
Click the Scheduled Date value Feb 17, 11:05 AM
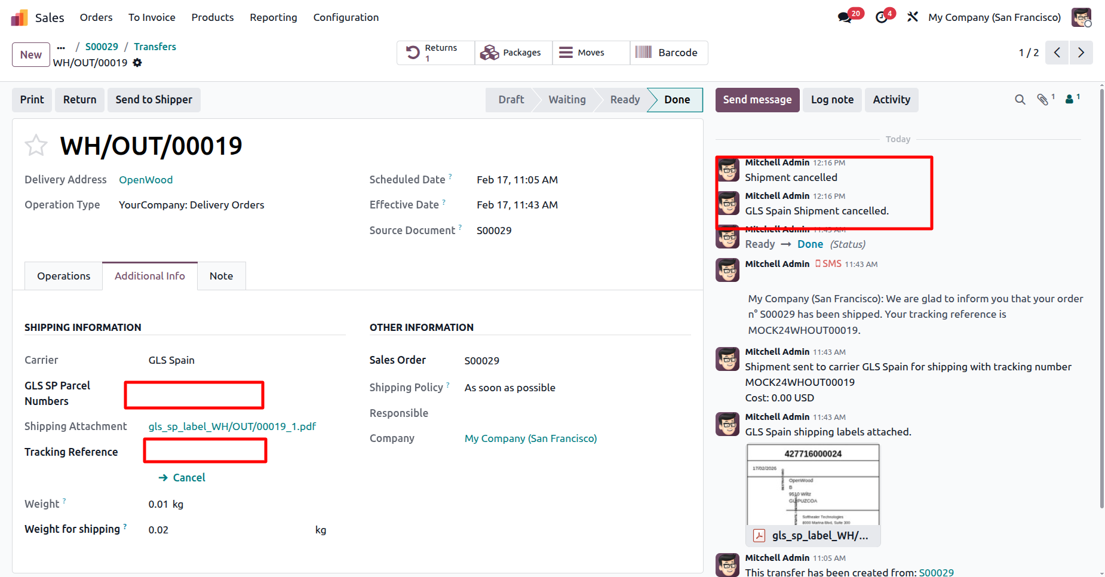[x=517, y=180]
